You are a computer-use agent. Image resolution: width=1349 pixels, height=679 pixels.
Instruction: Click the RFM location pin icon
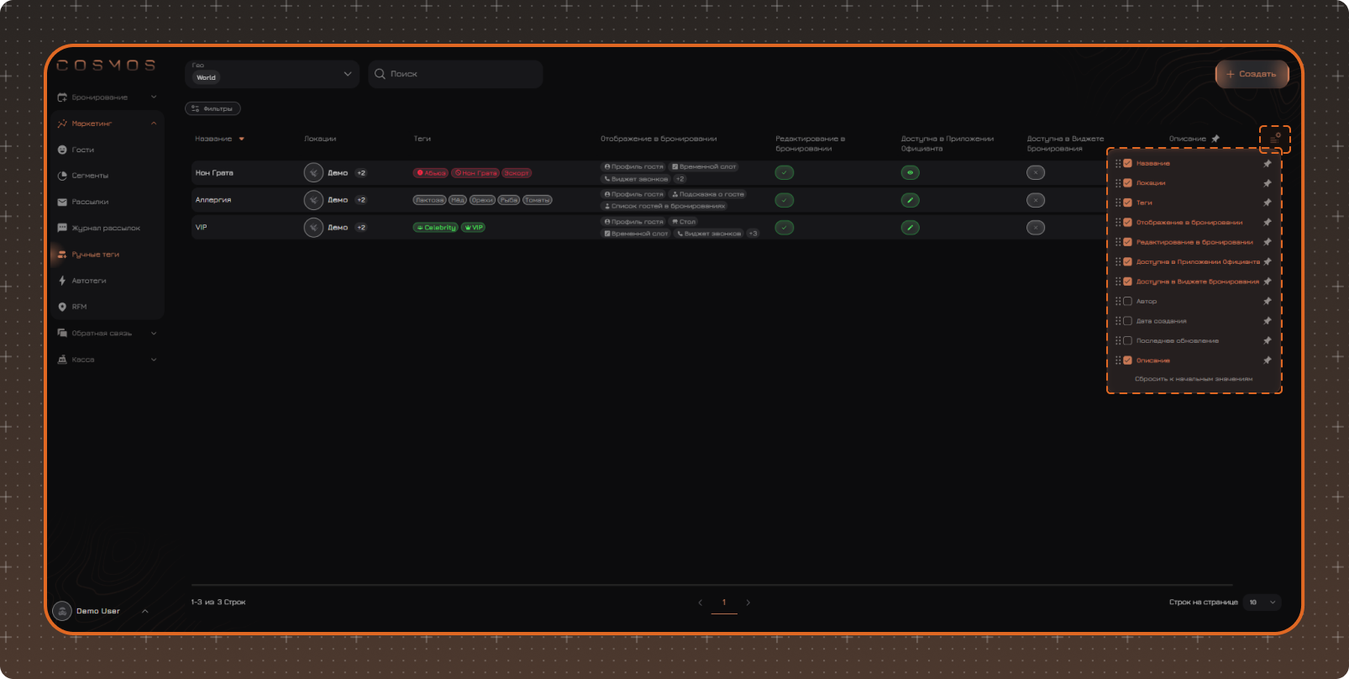[62, 307]
